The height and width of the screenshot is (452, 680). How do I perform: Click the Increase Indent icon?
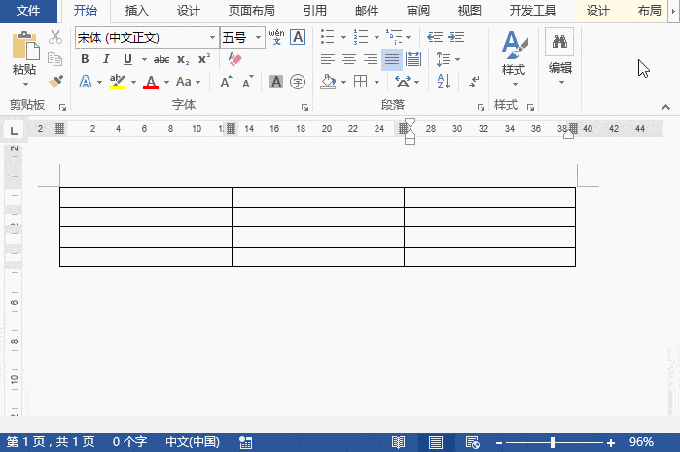pos(452,37)
